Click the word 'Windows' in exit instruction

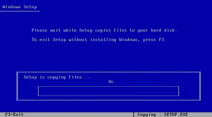click(128, 39)
